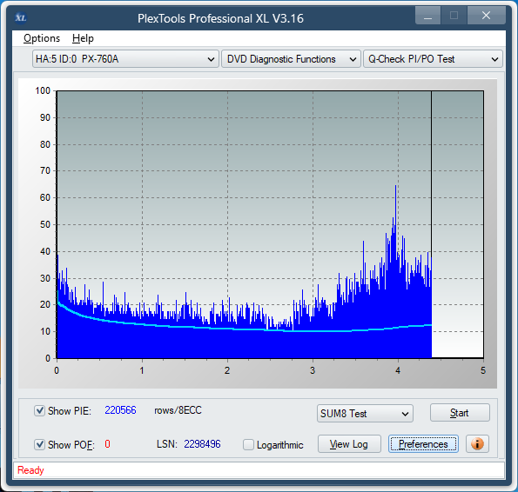Open the Q-Check PI/PO Test dropdown
Image resolution: width=518 pixels, height=492 pixels.
click(433, 59)
